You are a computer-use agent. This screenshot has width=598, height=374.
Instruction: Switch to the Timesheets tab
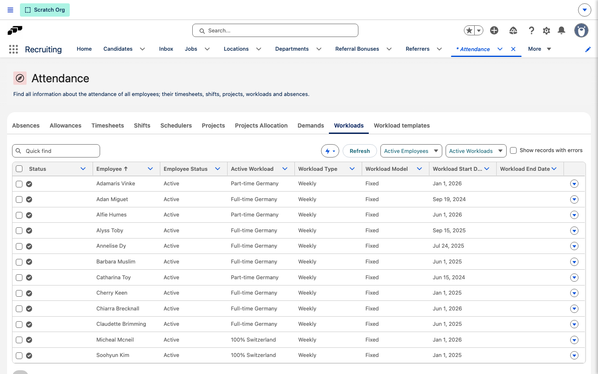tap(108, 125)
